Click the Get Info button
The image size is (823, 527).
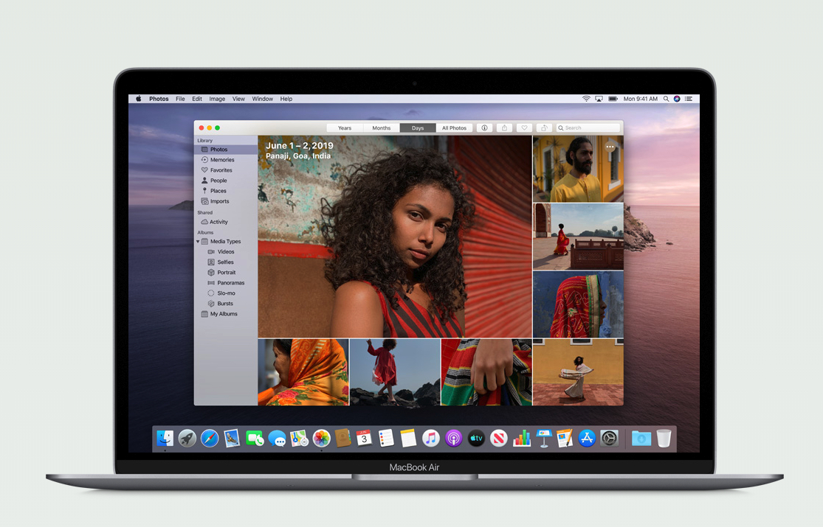(x=484, y=127)
